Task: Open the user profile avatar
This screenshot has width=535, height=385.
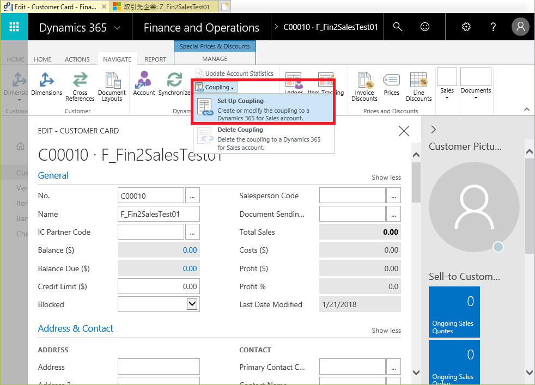Action: pos(520,27)
